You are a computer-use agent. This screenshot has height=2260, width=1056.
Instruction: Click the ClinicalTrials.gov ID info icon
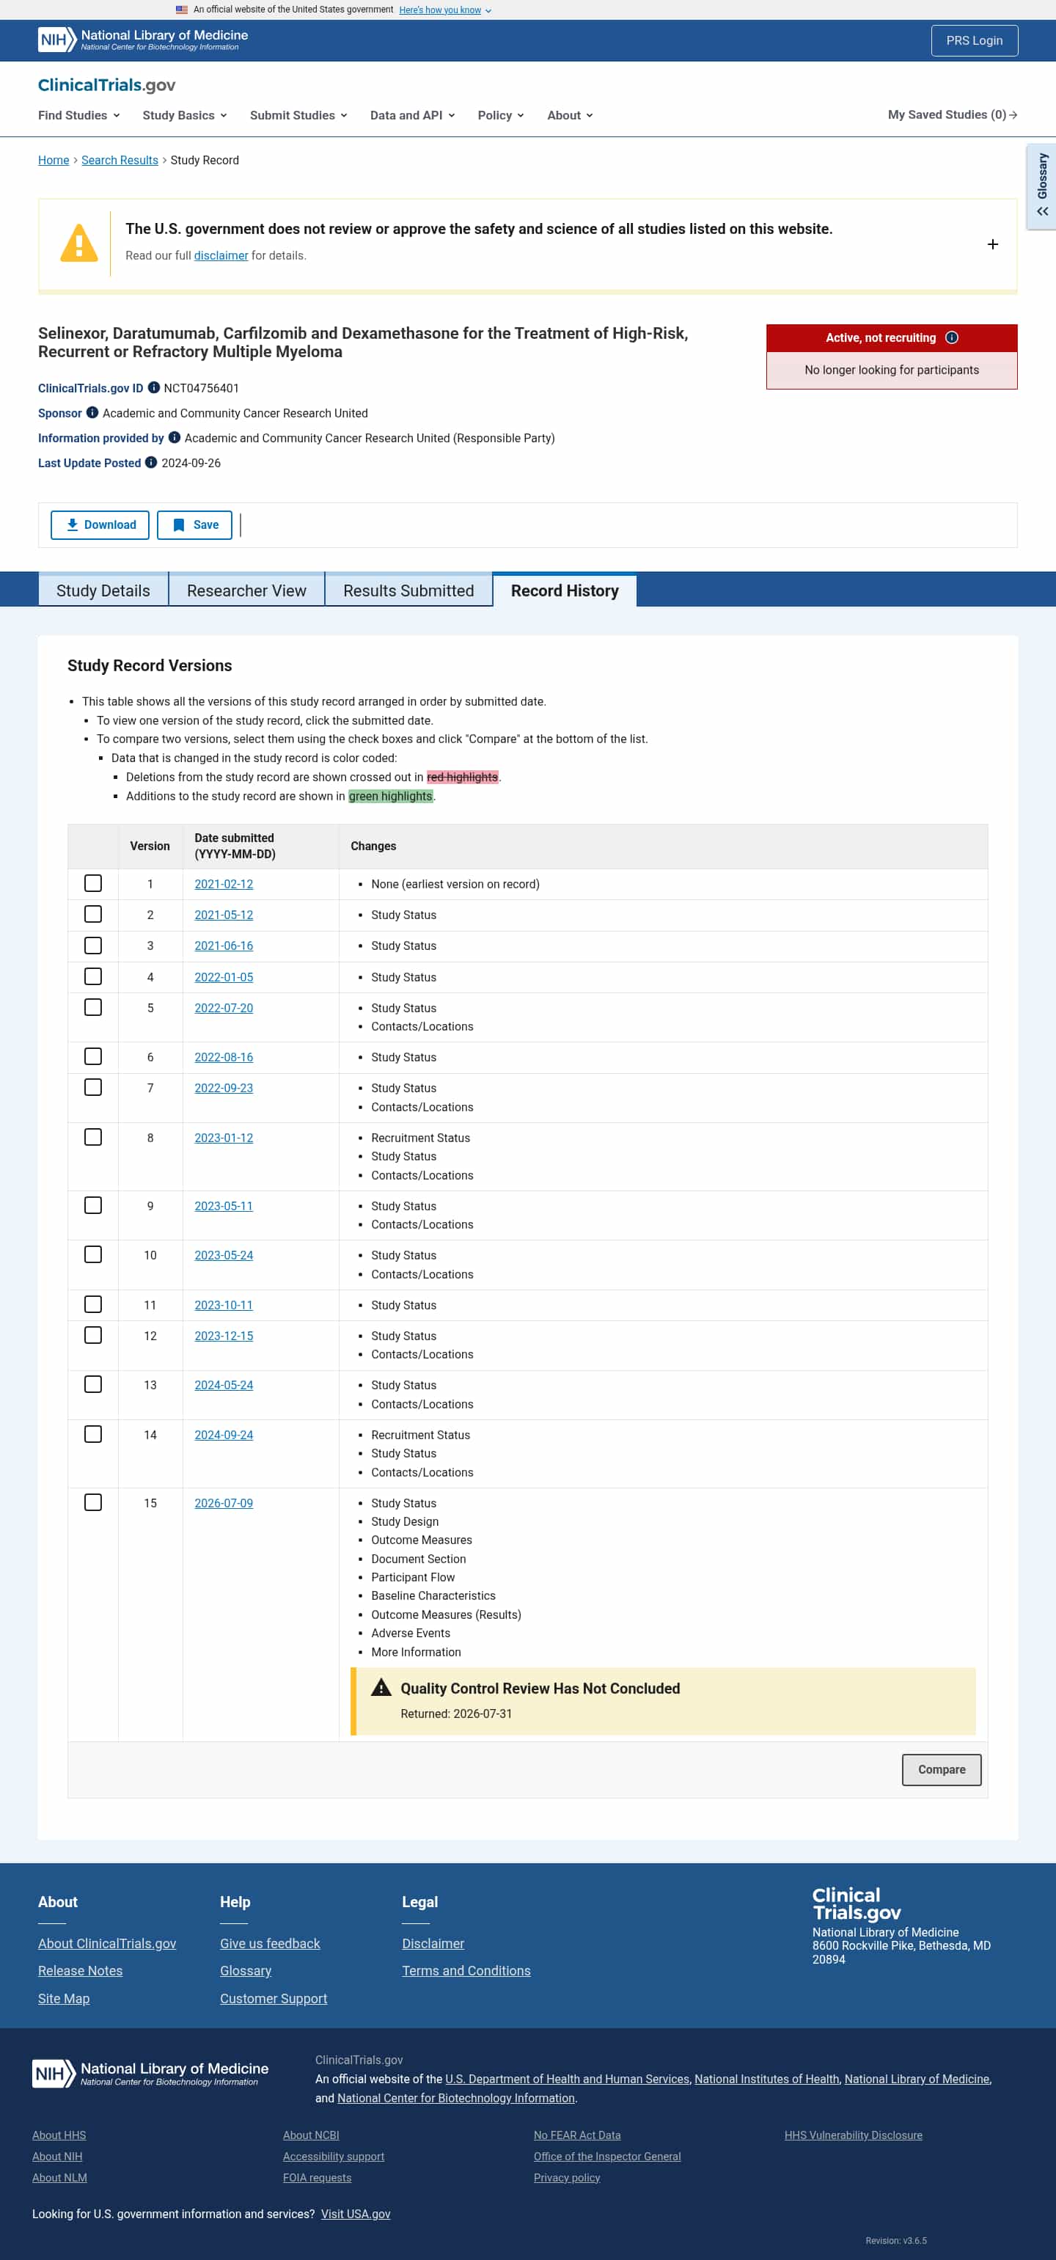[x=153, y=388]
